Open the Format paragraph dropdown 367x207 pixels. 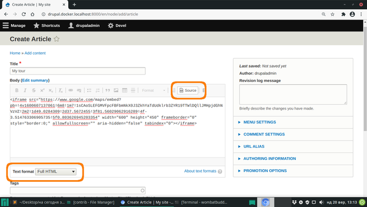pos(153,91)
